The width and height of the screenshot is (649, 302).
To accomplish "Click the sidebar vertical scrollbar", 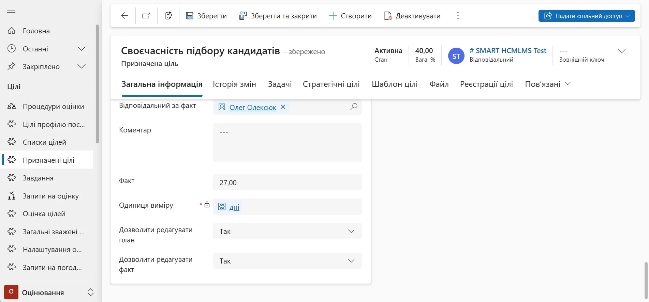I will pyautogui.click(x=97, y=83).
